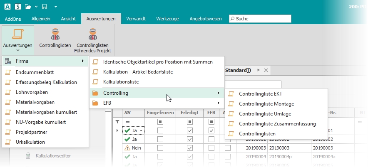This screenshot has width=368, height=167.
Task: Click the scroll icon beside Projektpartner
Action: click(x=8, y=132)
